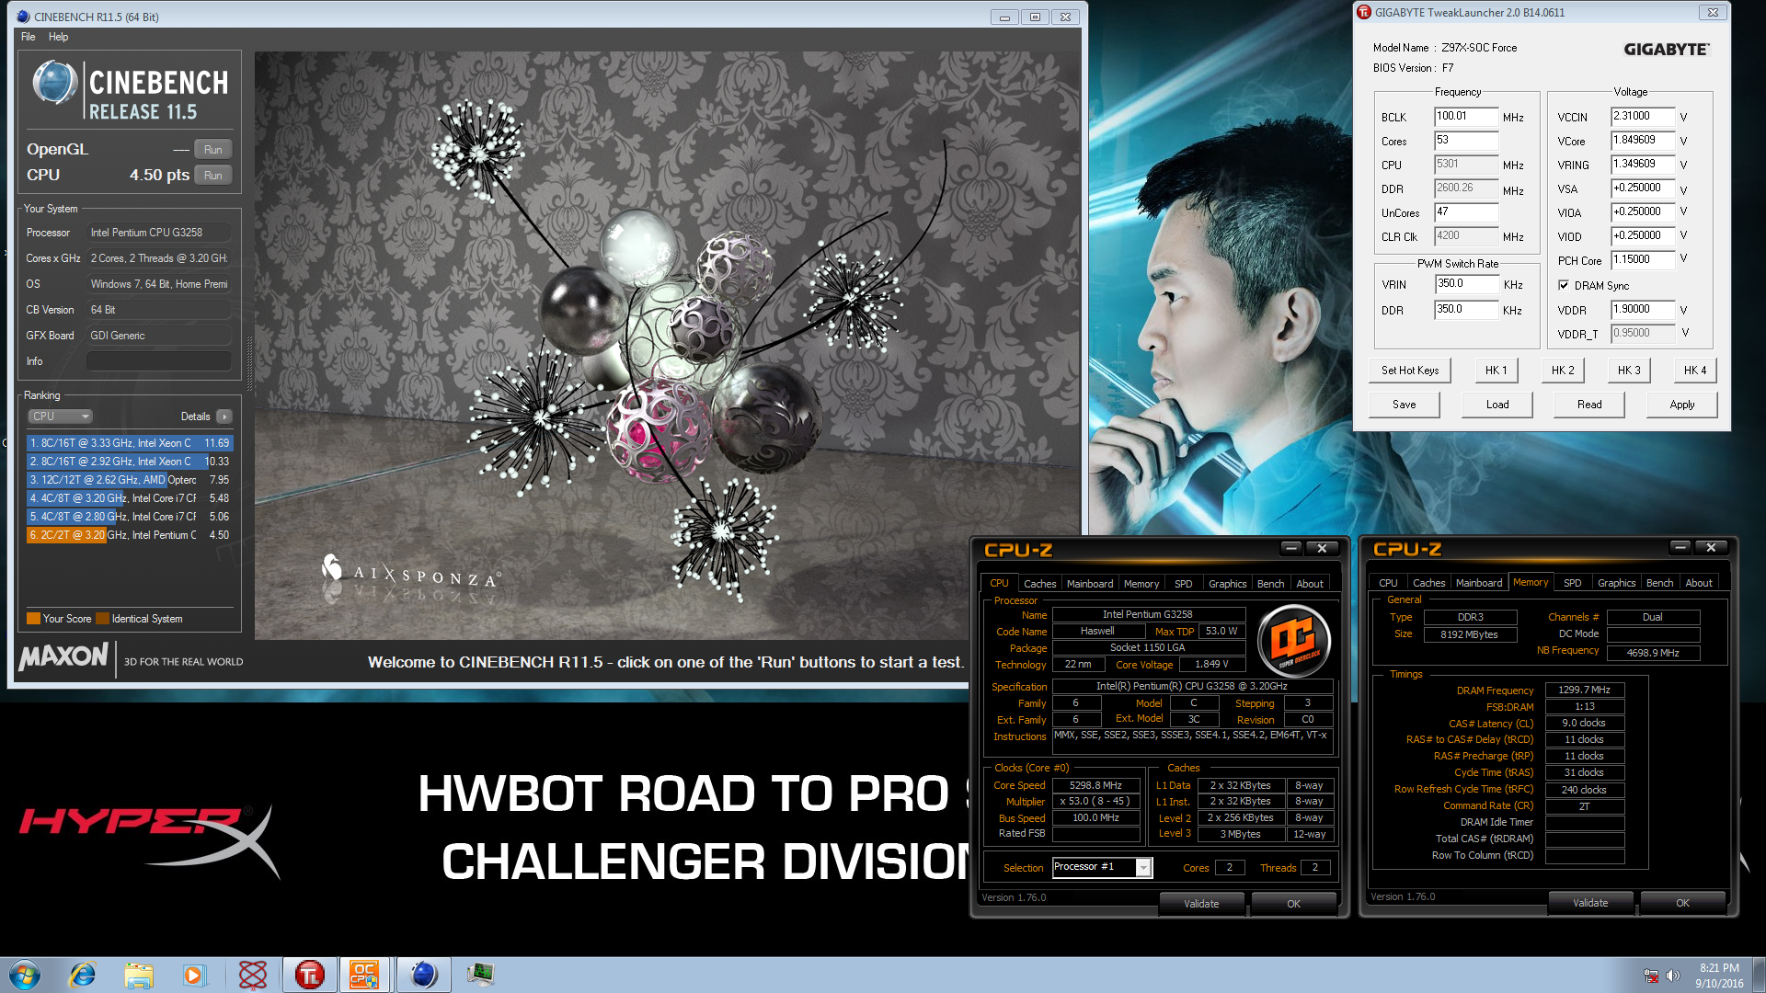Apply the TweakLauncher settings
1766x993 pixels.
tap(1682, 405)
